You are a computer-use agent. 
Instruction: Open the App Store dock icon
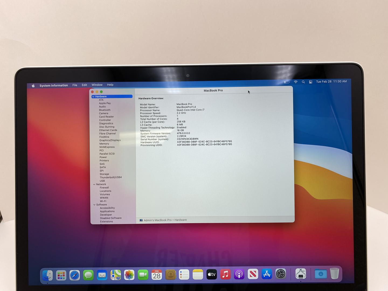point(266,274)
